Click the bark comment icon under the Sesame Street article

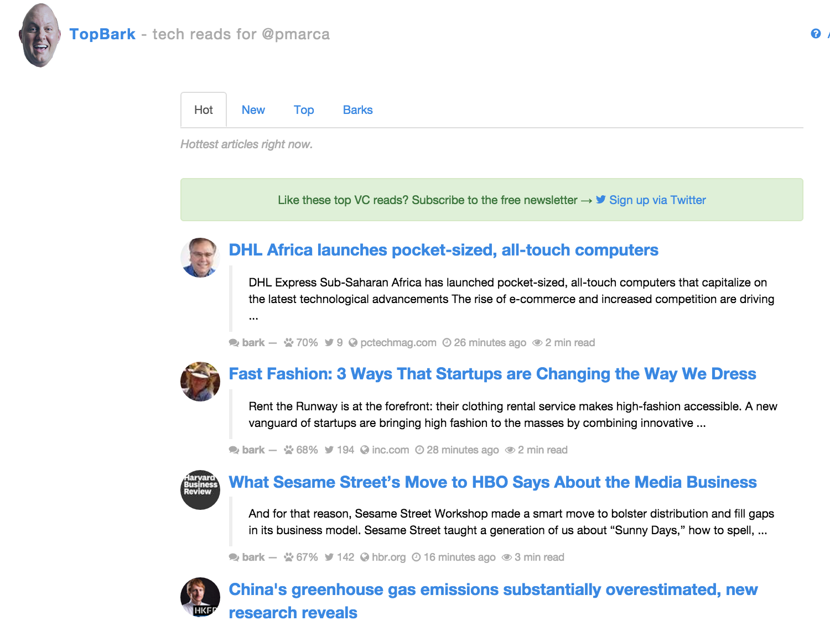point(234,557)
